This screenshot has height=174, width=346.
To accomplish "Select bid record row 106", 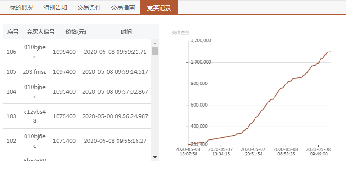I will tap(77, 52).
